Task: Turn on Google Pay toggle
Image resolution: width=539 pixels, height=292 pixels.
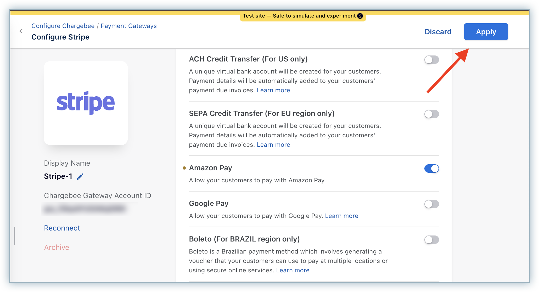Action: 431,204
